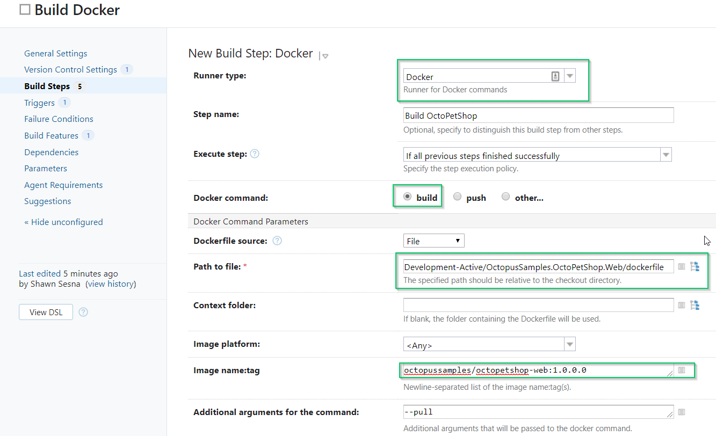Click the help icon beside Execute step
The image size is (716, 436).
point(255,154)
